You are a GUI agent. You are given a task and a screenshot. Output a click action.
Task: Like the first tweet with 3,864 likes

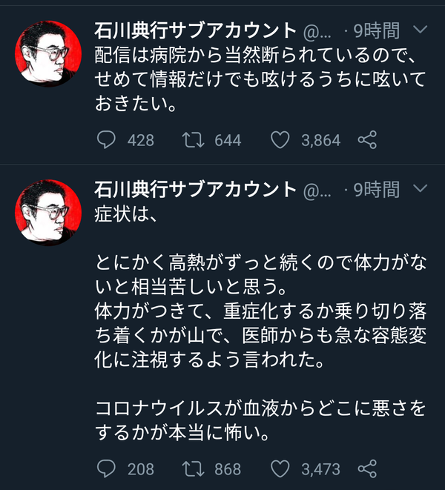[280, 139]
